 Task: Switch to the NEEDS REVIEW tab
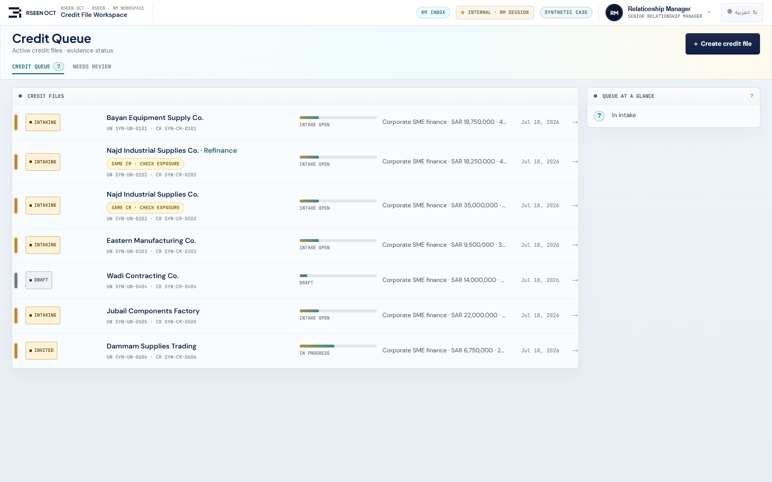click(x=92, y=67)
